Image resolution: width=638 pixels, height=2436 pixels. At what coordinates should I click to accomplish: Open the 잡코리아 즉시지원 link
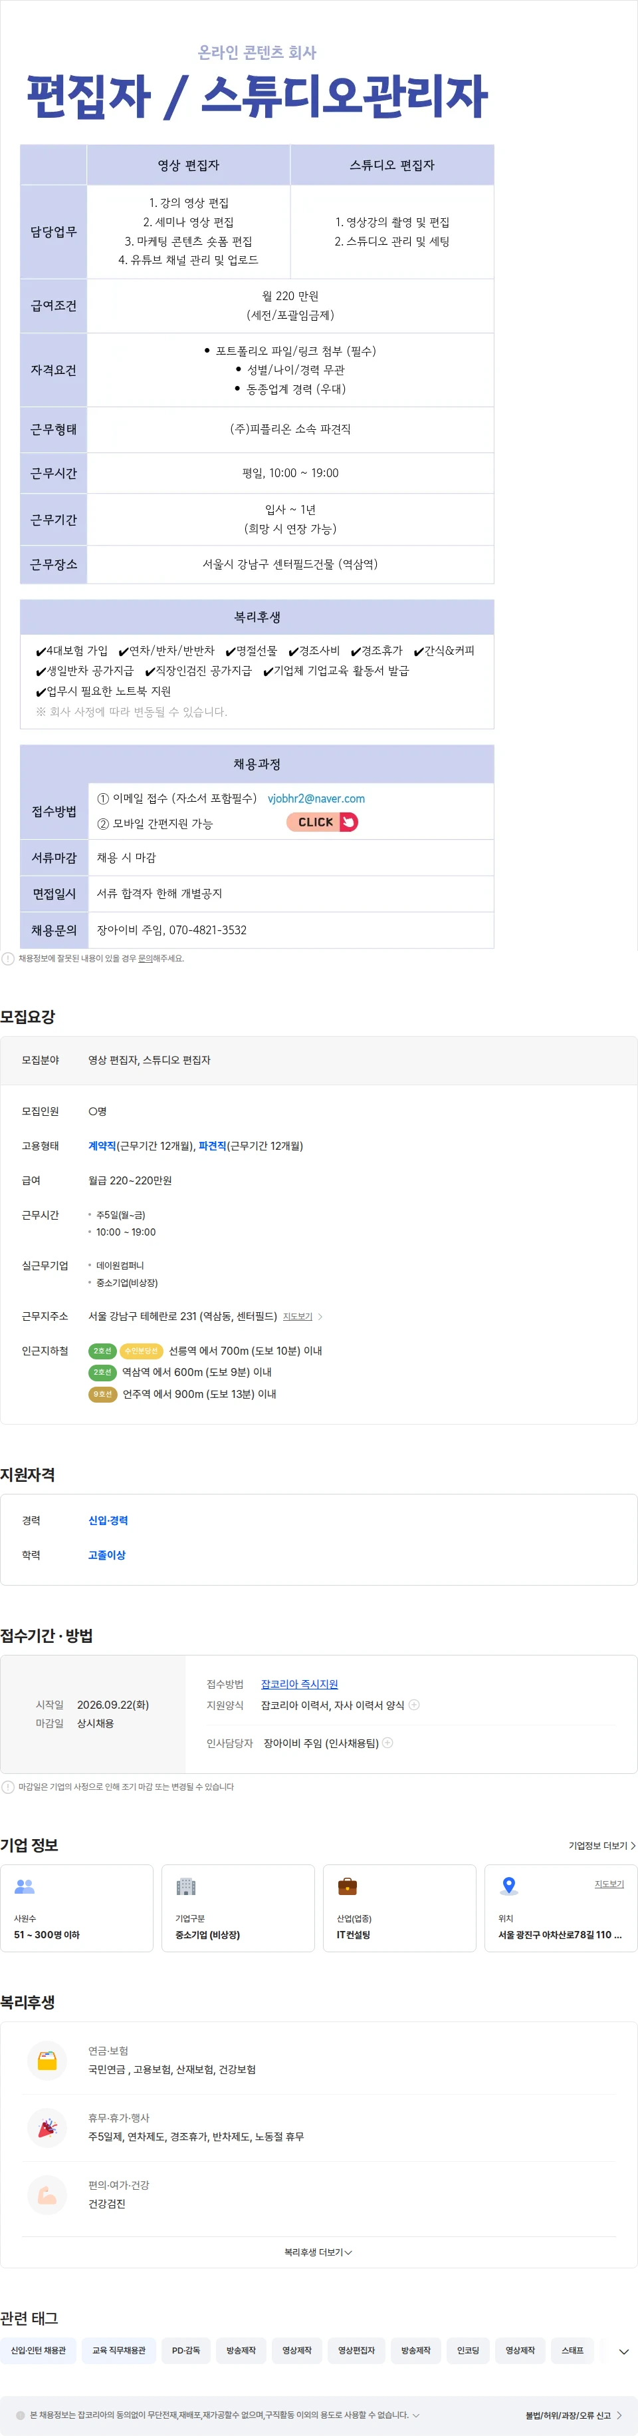tap(298, 1684)
